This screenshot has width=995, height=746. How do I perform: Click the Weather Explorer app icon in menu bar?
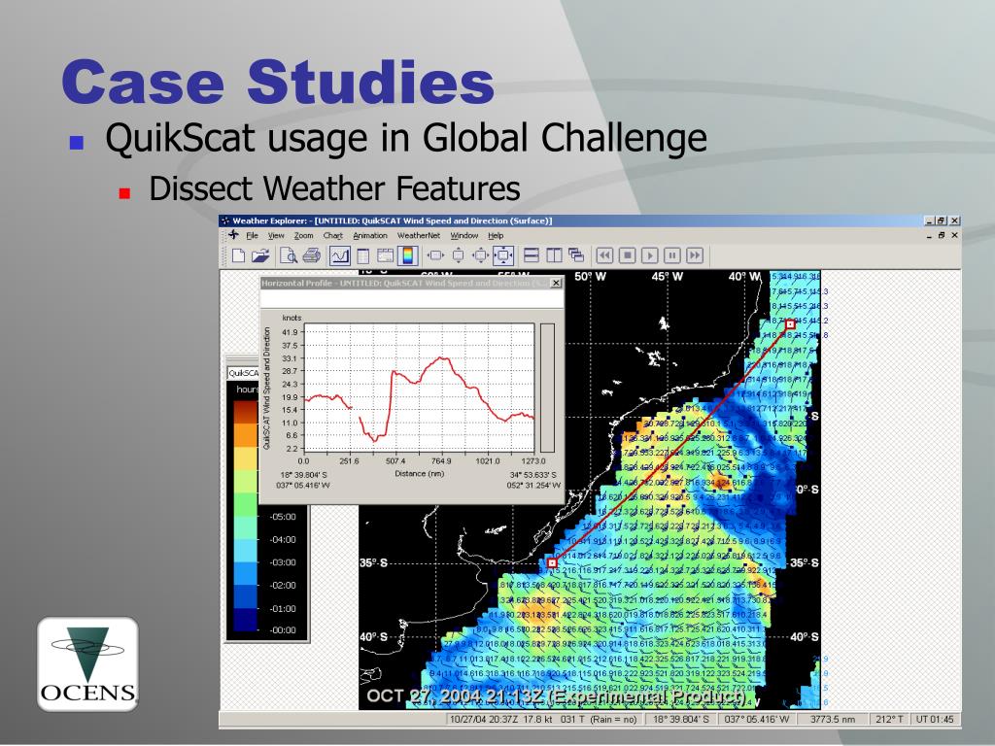[x=233, y=235]
